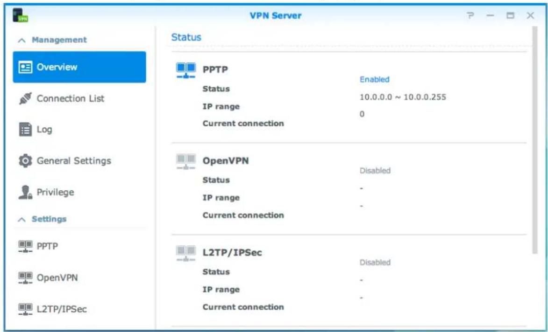
Task: Maximize the VPN Server window
Action: (x=511, y=16)
